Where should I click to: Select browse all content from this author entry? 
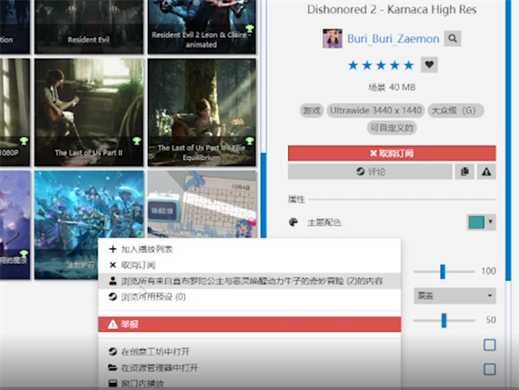pyautogui.click(x=250, y=281)
